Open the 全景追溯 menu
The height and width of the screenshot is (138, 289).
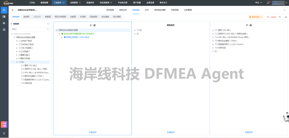click(x=150, y=3)
